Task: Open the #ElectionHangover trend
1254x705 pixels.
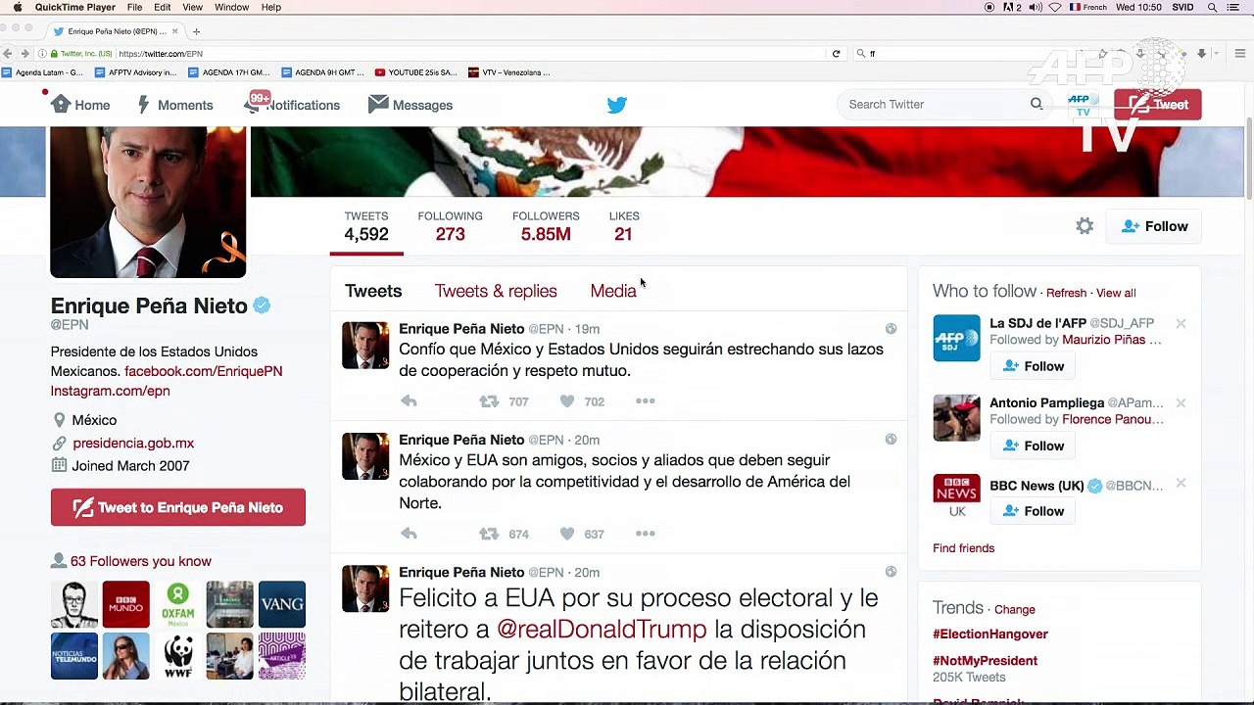Action: (990, 634)
